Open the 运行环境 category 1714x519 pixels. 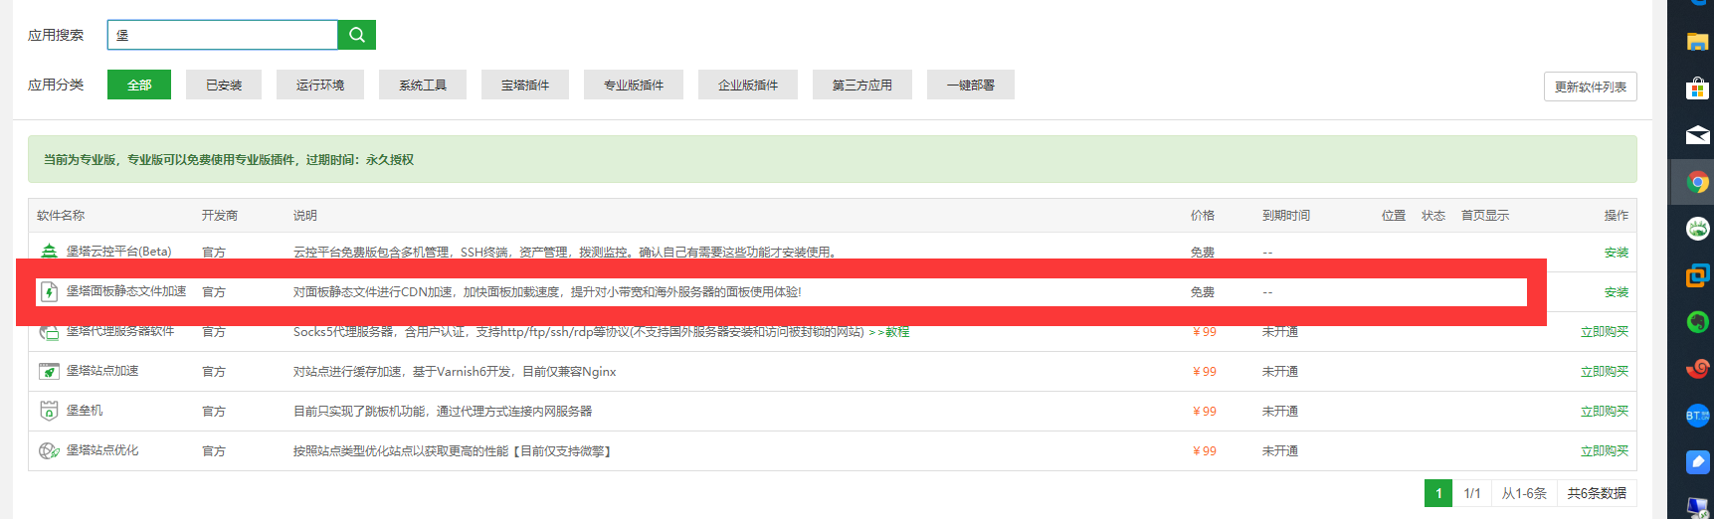[x=320, y=85]
